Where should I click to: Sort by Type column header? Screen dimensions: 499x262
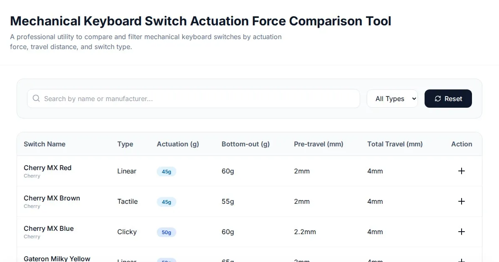pos(125,144)
